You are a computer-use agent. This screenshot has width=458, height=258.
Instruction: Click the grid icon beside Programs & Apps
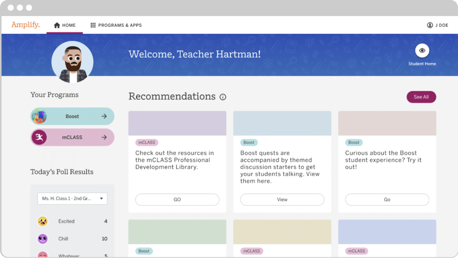pyautogui.click(x=94, y=25)
